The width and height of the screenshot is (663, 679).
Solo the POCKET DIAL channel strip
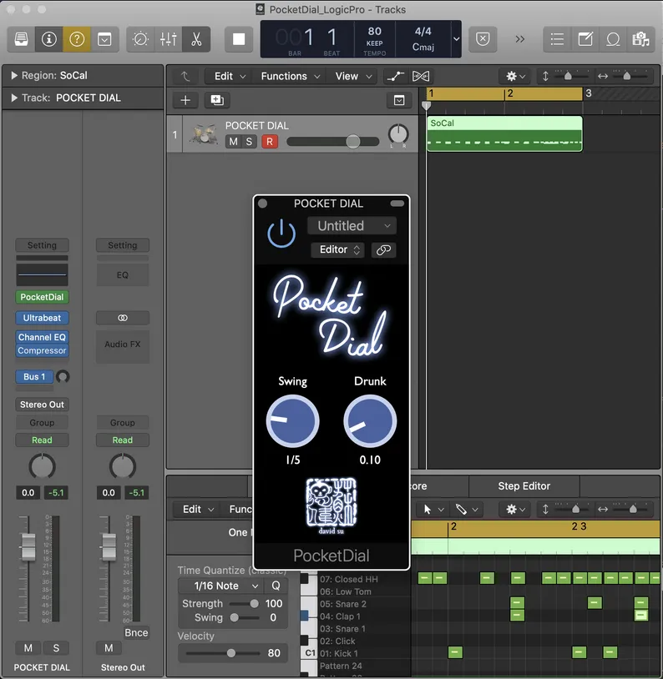coord(56,648)
